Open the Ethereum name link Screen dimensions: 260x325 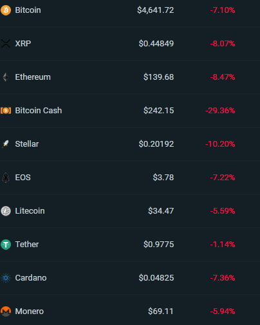point(33,77)
